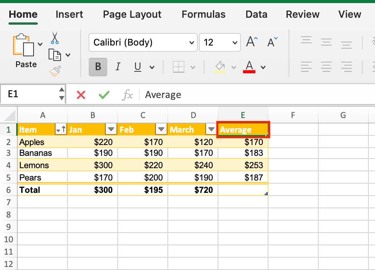Open the sort filter arrow on Item header

(x=61, y=129)
